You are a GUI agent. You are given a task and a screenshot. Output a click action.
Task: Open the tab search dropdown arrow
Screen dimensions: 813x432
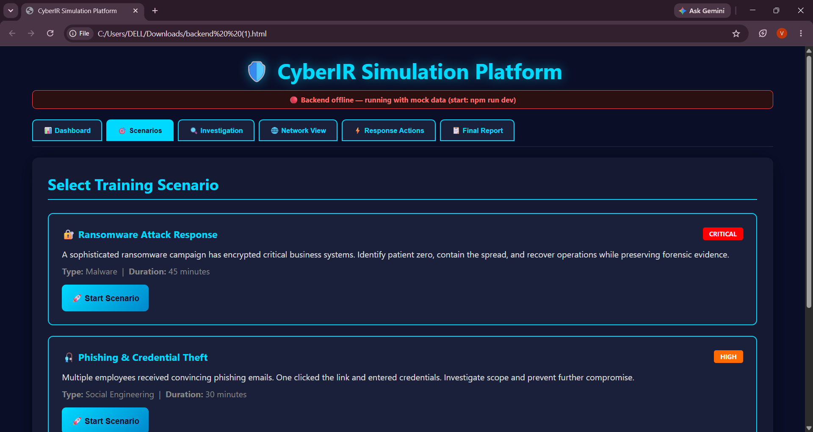click(11, 11)
